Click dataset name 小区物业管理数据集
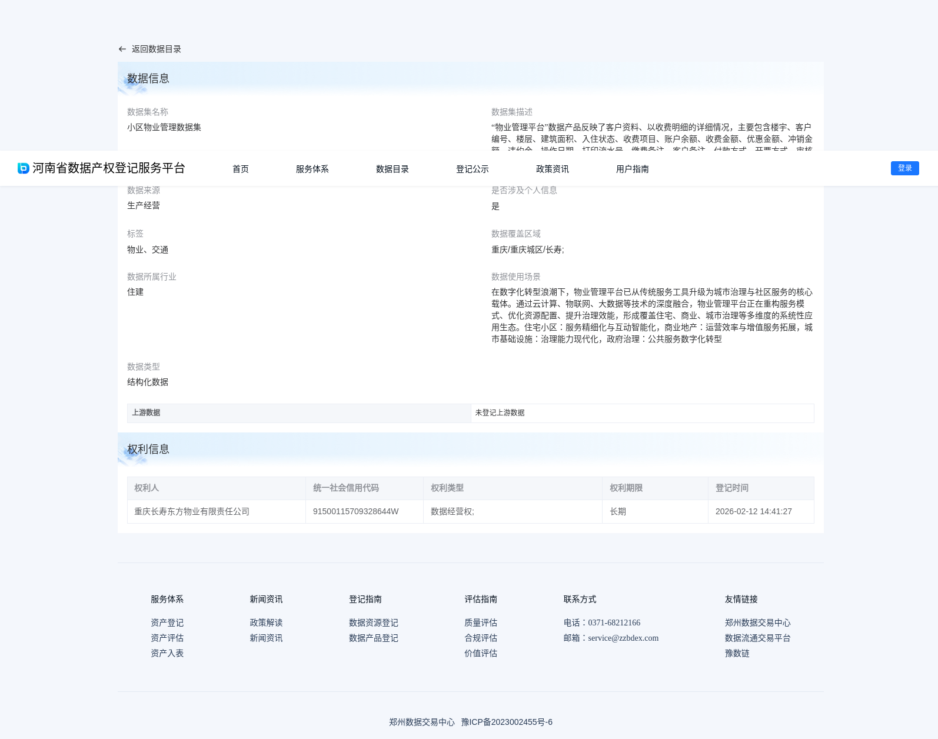Screen dimensions: 938x739 click(164, 127)
